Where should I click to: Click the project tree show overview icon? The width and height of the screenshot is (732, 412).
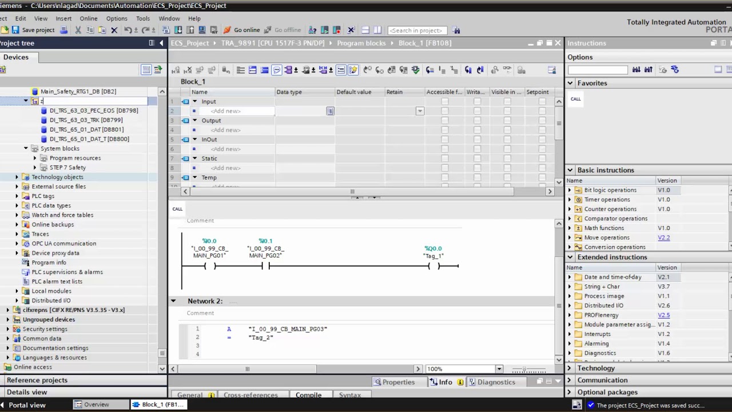(x=146, y=69)
